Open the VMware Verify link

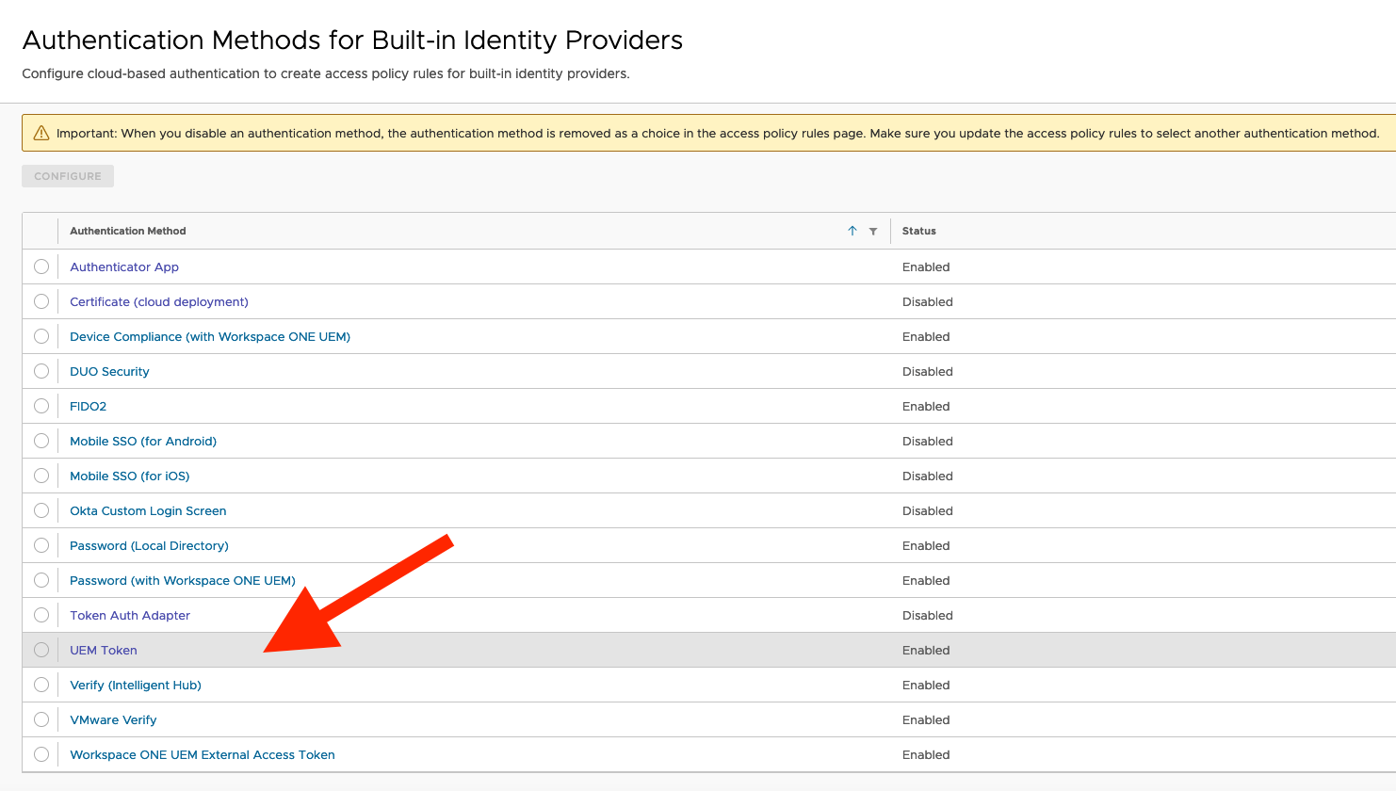[x=113, y=720]
